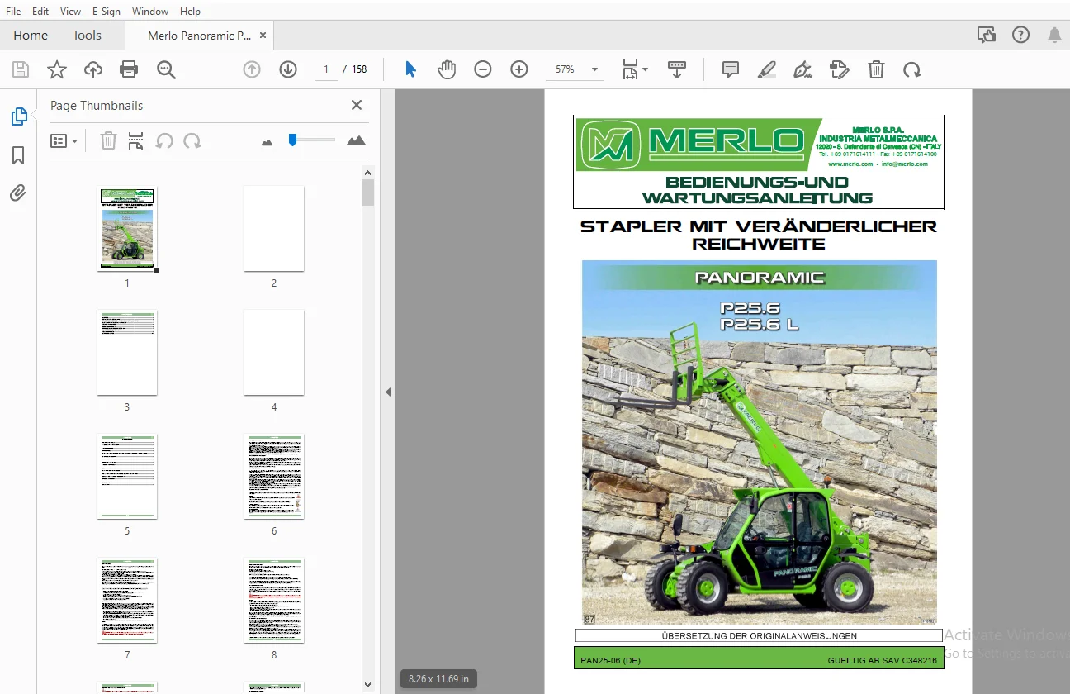Close the Page Thumbnails panel
This screenshot has height=694, width=1070.
pos(357,105)
